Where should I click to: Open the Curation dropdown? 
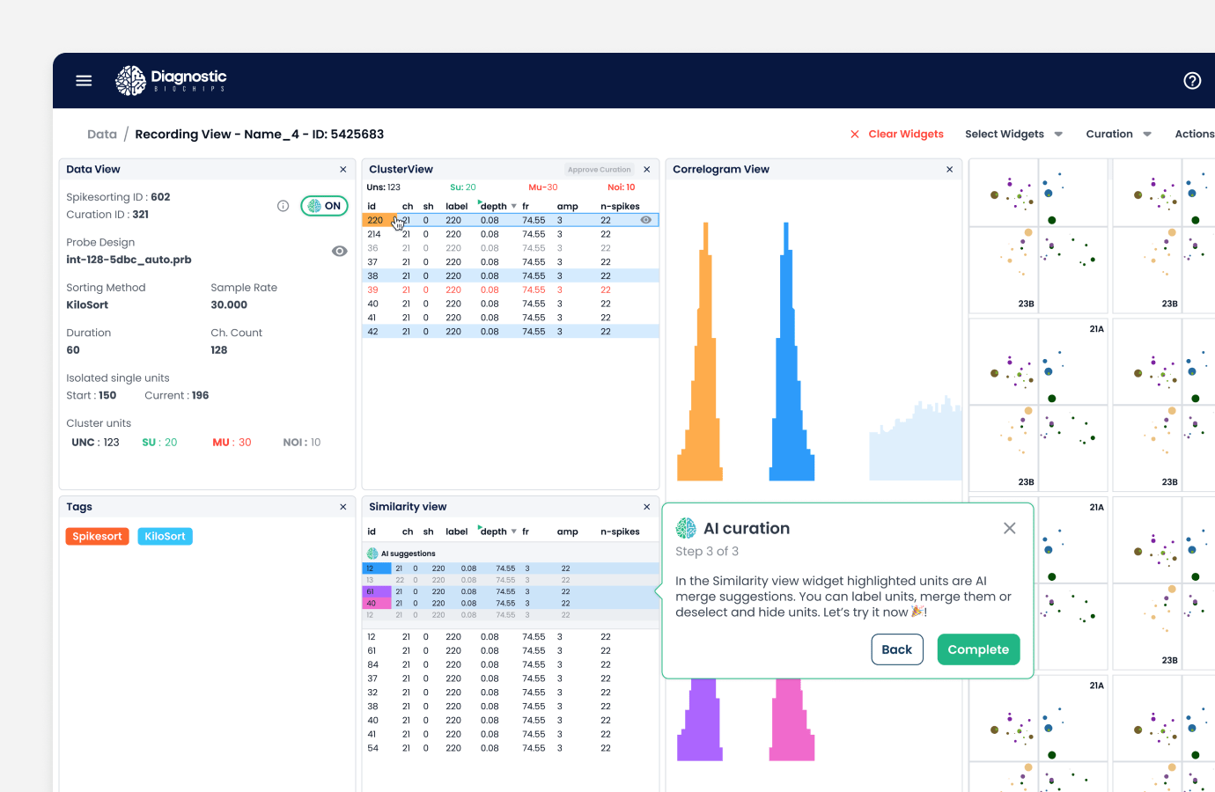click(1119, 134)
